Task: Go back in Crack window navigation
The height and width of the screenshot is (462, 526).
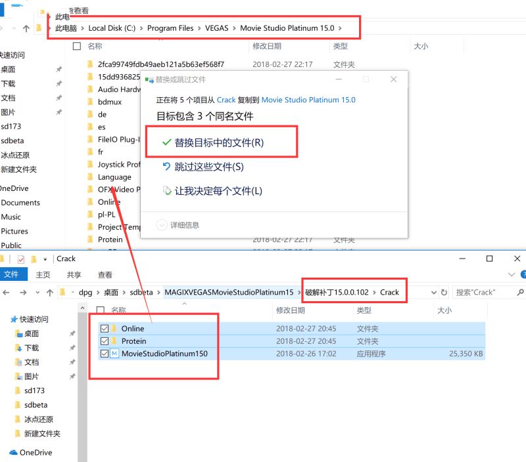Action: pyautogui.click(x=6, y=293)
